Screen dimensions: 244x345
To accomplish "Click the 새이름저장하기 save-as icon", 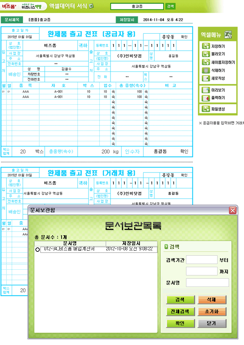I will click(206, 62).
